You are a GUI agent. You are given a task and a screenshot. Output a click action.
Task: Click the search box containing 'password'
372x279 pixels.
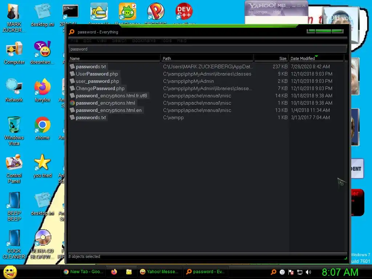click(x=207, y=49)
